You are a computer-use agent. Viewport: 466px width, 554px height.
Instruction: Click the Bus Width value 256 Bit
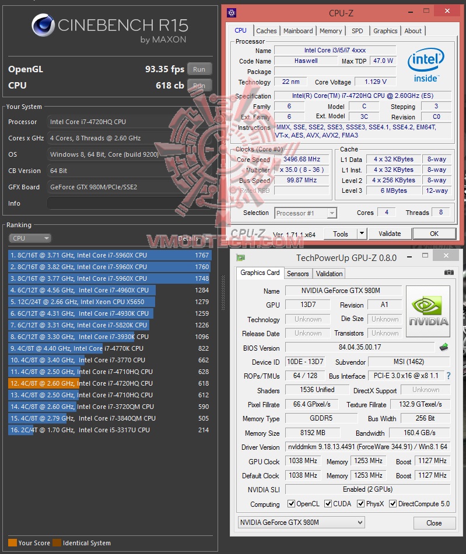coord(425,418)
